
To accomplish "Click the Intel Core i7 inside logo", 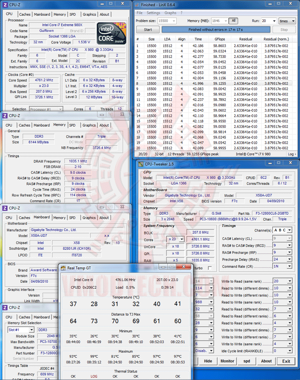I will coord(111,33).
